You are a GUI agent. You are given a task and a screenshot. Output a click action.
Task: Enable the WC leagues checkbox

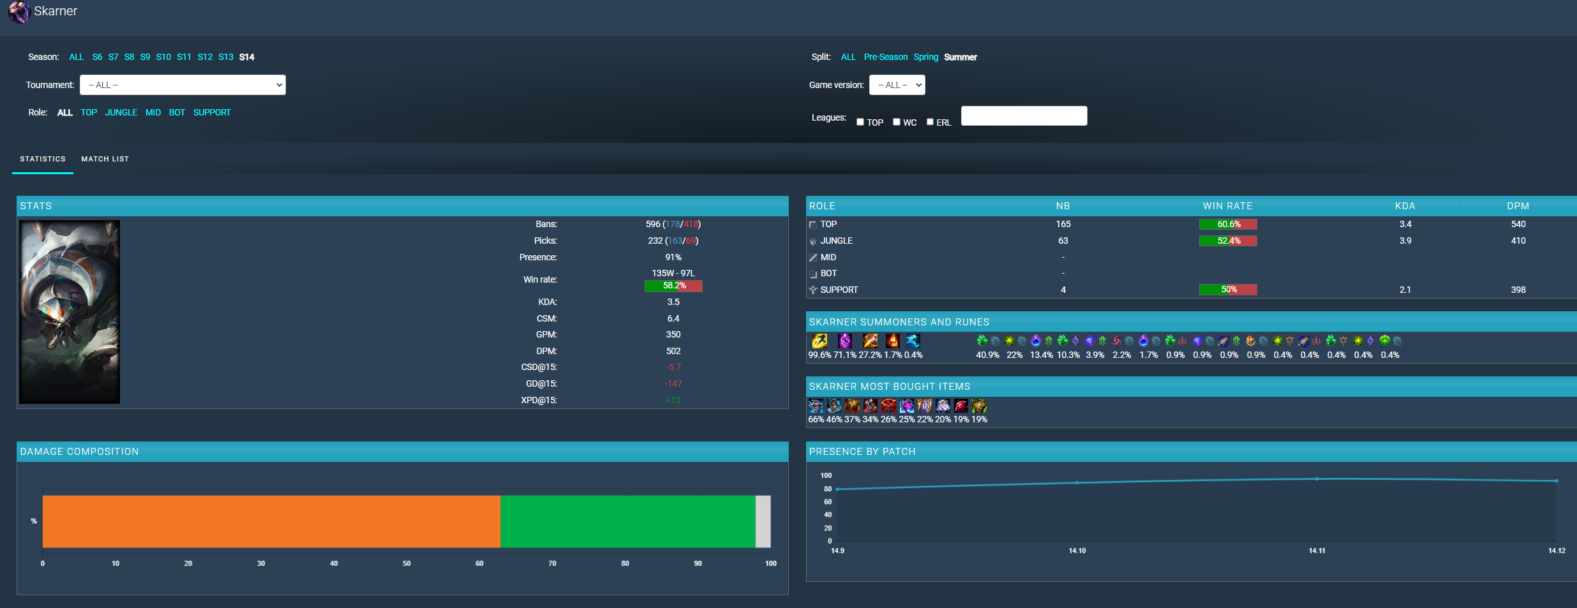coord(897,122)
